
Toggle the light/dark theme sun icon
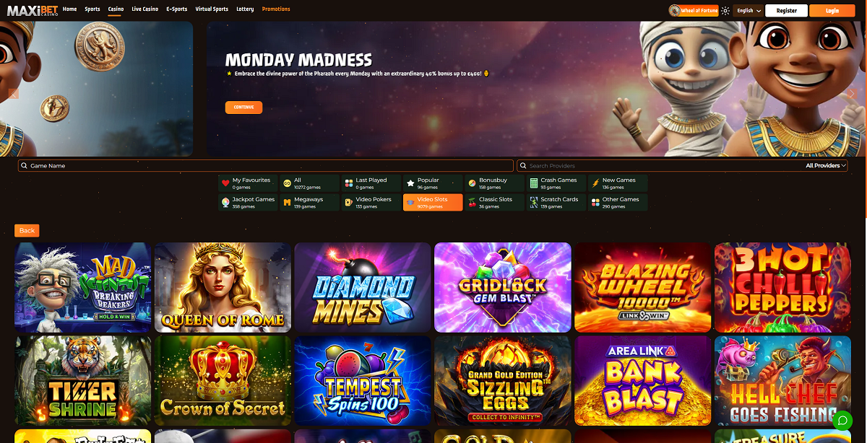[725, 11]
